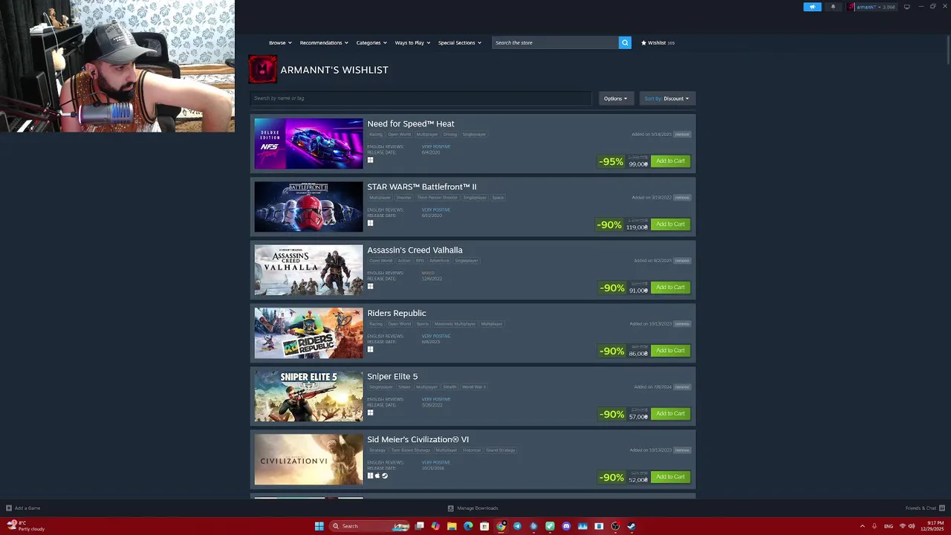
Task: Expand Special Sections menu
Action: pyautogui.click(x=459, y=42)
